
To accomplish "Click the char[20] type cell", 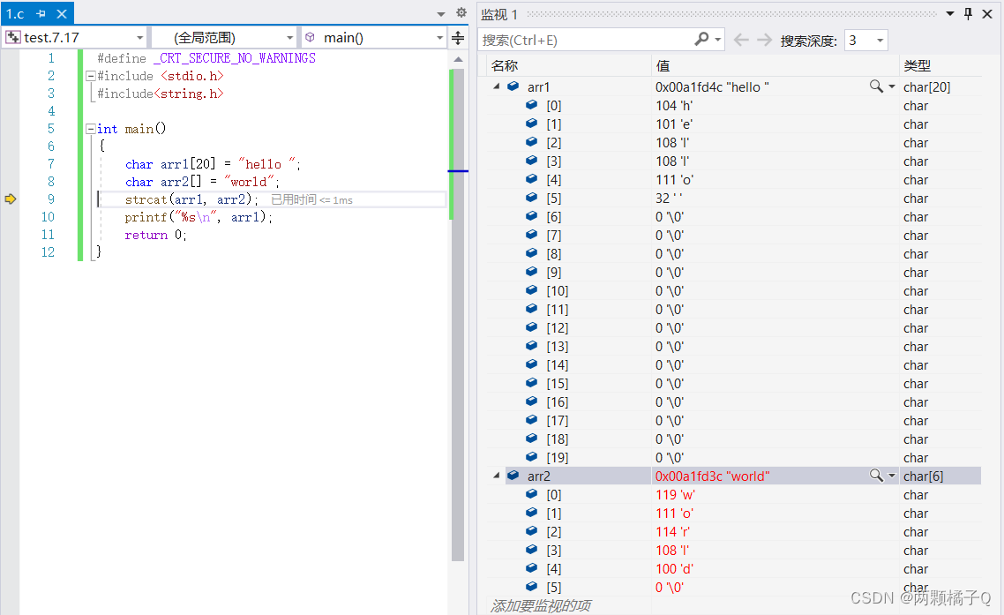I will (x=926, y=87).
